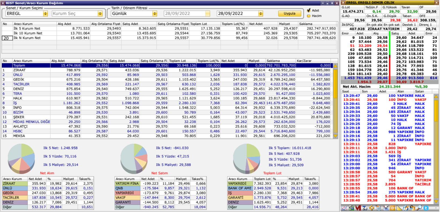Click up arrow of broker table scrollbar
This screenshot has width=440, height=212.
click(x=335, y=66)
